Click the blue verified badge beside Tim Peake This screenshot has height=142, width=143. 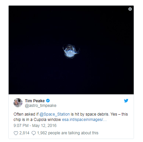pyautogui.click(x=48, y=101)
